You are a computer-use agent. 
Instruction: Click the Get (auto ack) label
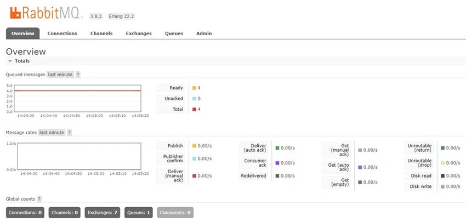pyautogui.click(x=337, y=167)
